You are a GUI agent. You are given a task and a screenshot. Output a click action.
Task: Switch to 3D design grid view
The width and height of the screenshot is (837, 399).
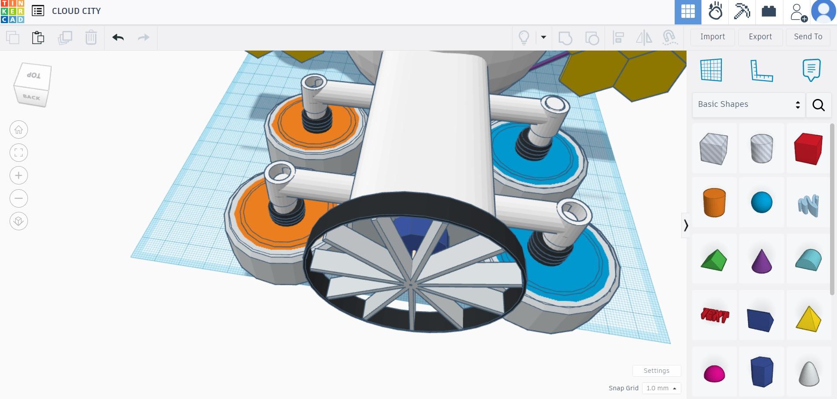688,12
